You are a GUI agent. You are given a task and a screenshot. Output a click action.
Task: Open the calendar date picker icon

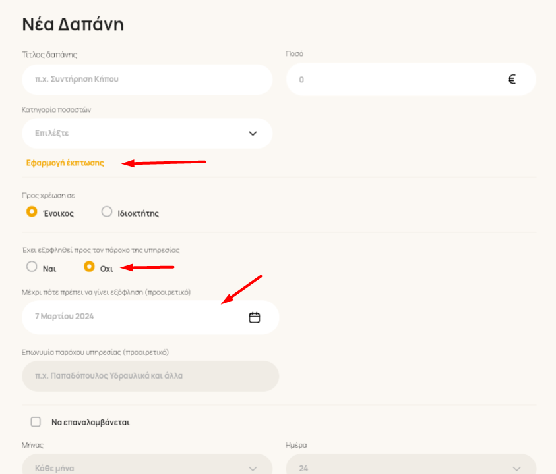pos(254,317)
